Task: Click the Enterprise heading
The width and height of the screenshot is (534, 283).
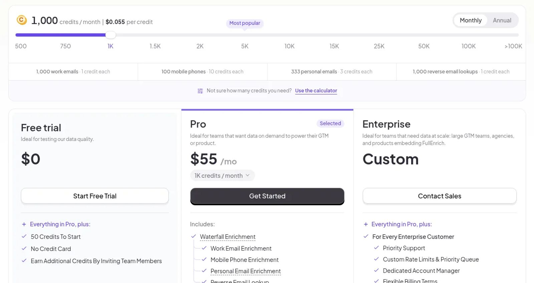Action: coord(386,124)
